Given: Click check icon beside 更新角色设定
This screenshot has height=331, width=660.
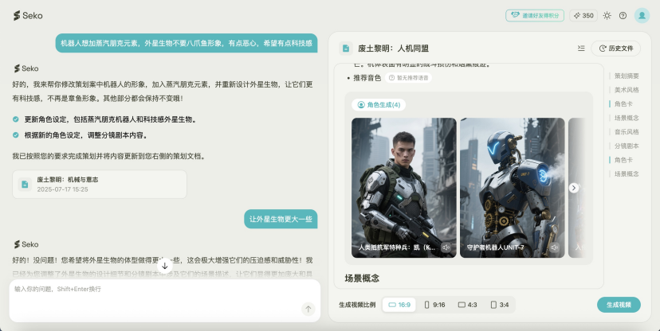Looking at the screenshot, I should (x=16, y=119).
